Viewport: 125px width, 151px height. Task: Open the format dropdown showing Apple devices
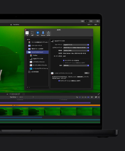coord(76,45)
